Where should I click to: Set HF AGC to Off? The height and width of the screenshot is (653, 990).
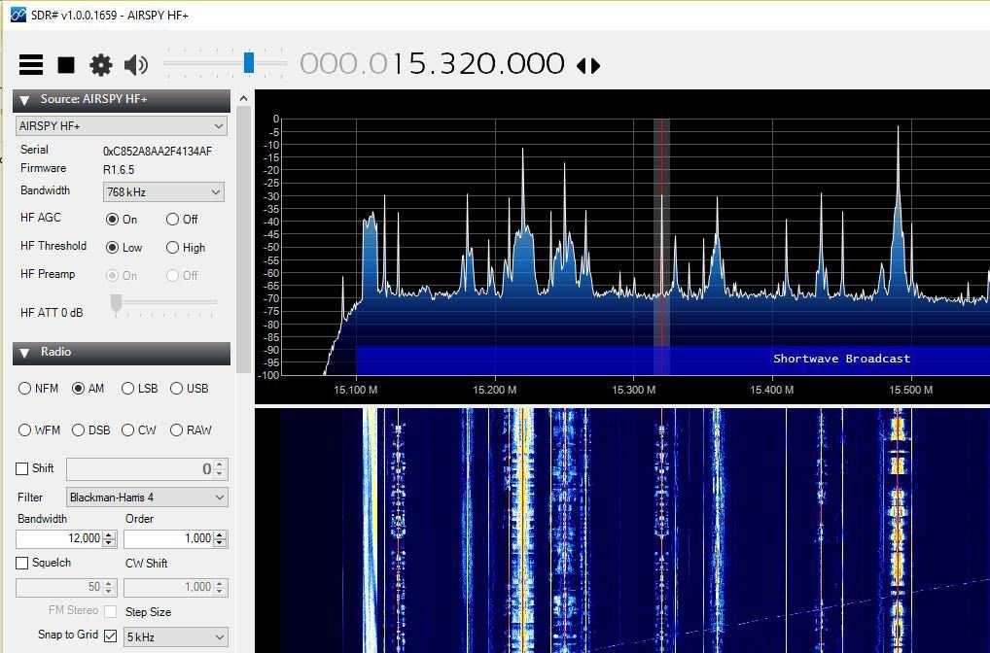point(172,220)
